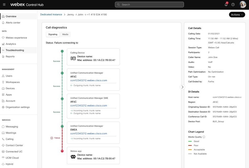Open the hamburger navigation menu
The height and width of the screenshot is (168, 249).
click(x=4, y=5)
